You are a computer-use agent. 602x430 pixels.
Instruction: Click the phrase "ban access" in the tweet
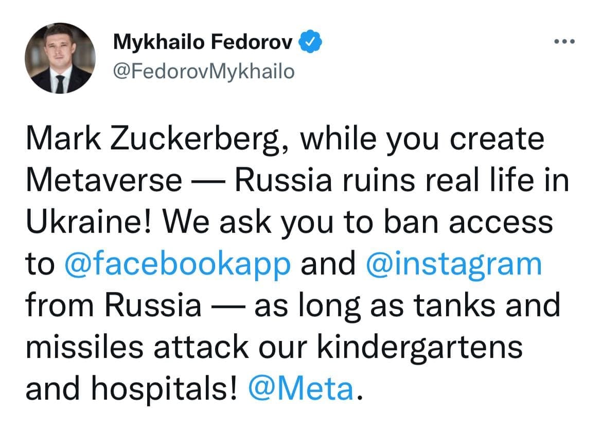coord(463,223)
